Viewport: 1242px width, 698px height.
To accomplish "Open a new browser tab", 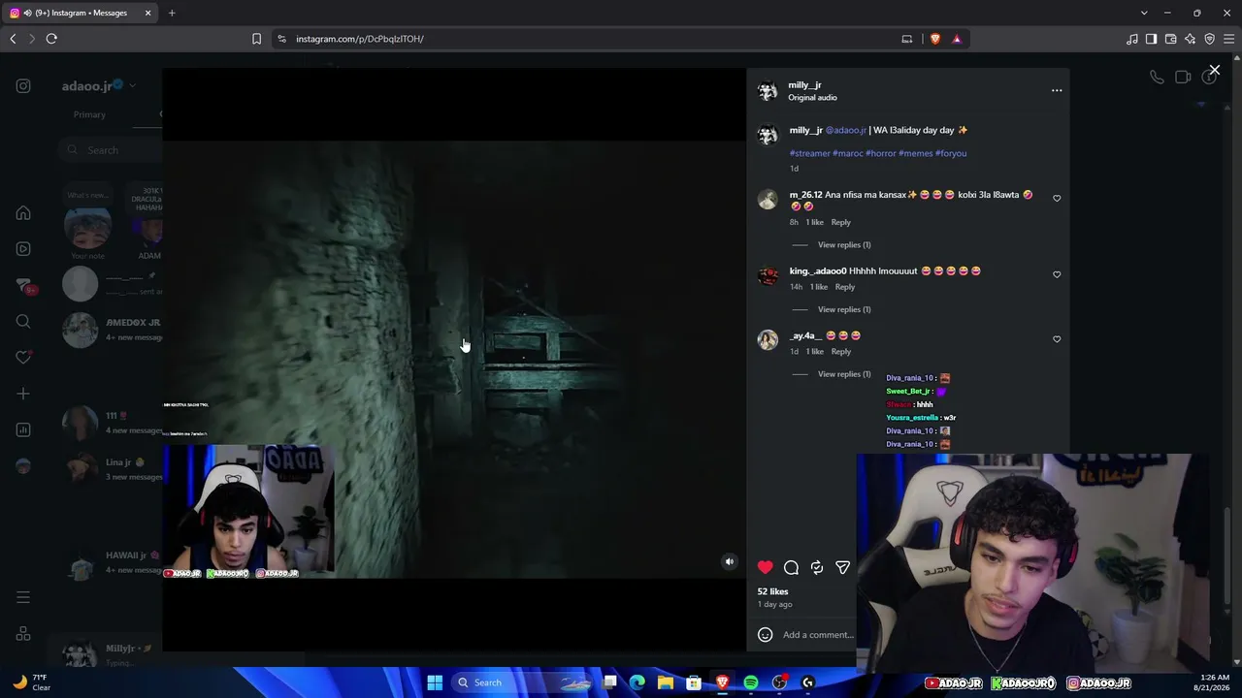I will click(172, 13).
